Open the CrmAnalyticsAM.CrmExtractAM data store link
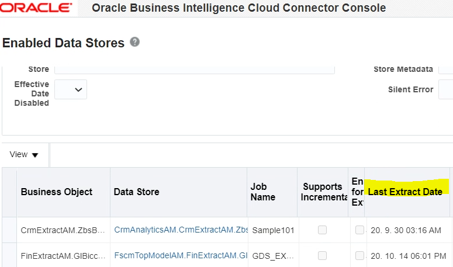 point(181,230)
